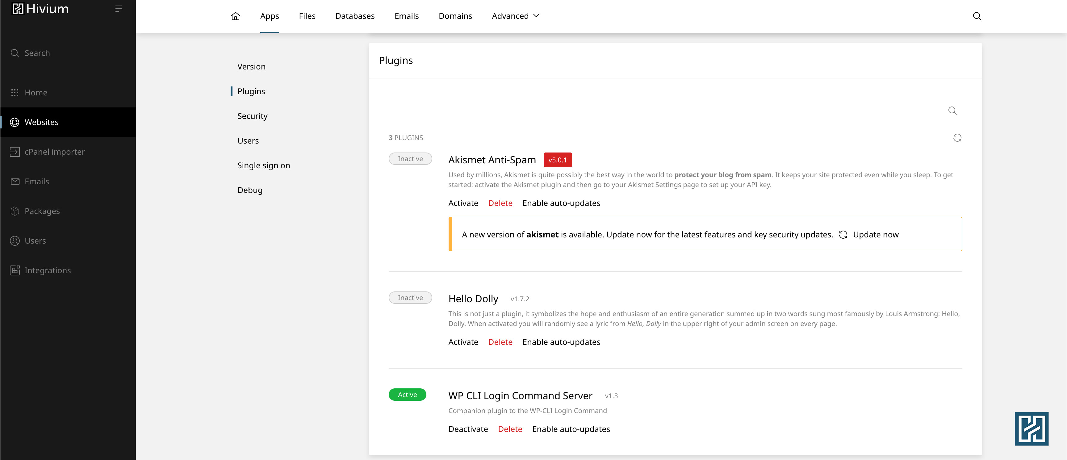Screen dimensions: 1067x460
Task: Switch to the Databases tab
Action: point(354,16)
